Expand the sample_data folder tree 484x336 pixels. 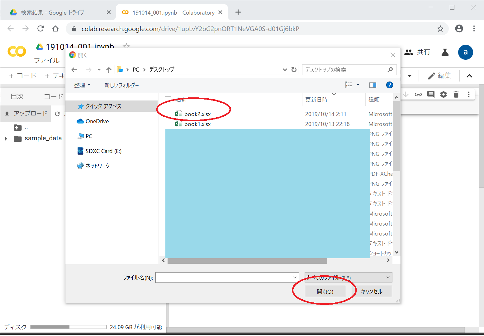[6, 138]
